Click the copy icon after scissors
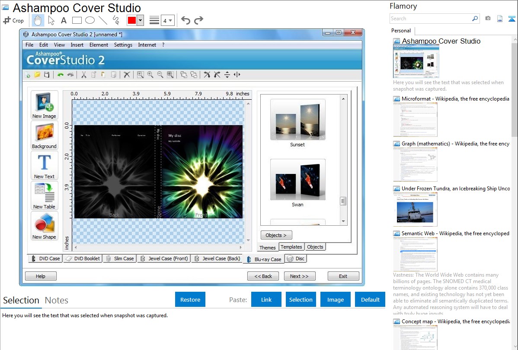Viewport: 518px width, 350px height. (94, 75)
